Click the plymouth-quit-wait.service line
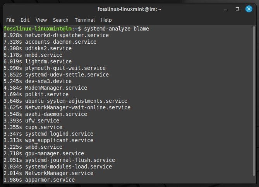The width and height of the screenshot is (259, 187). pyautogui.click(x=55, y=68)
